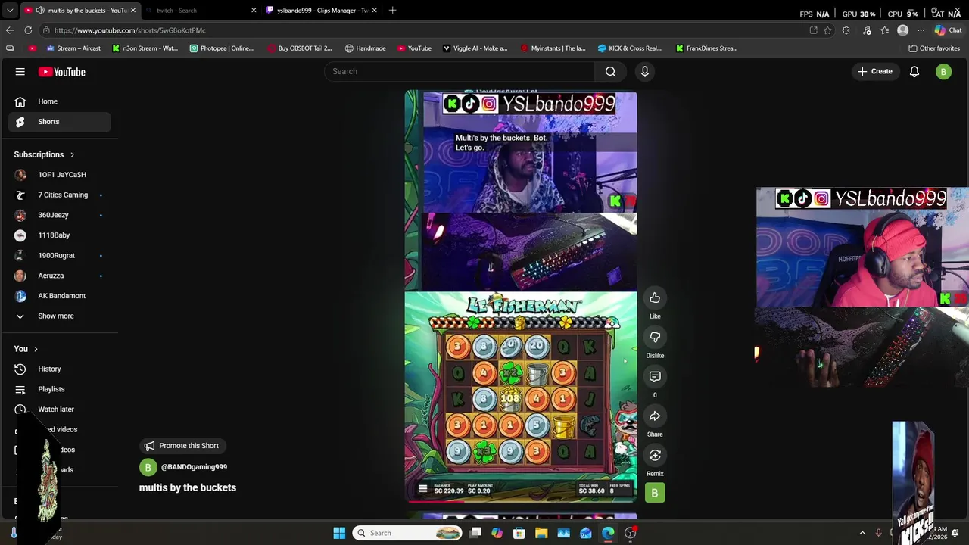Open the Windows Start menu
969x545 pixels.
pos(339,533)
